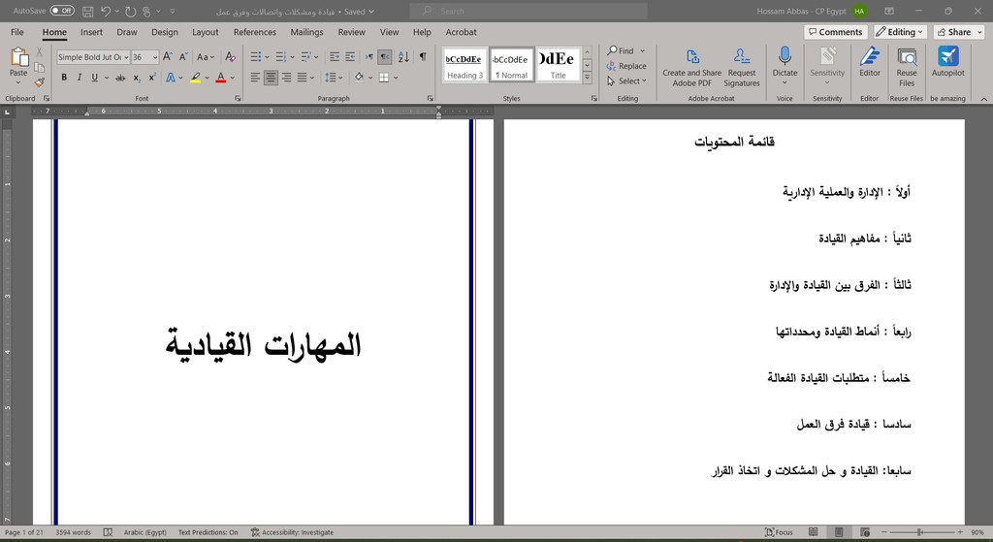Toggle justify alignment
Image resolution: width=993 pixels, height=542 pixels.
pyautogui.click(x=303, y=78)
